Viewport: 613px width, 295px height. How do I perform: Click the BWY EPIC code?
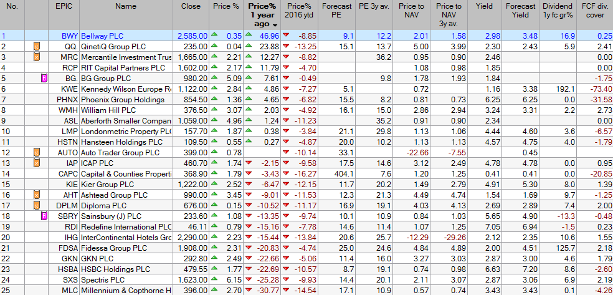click(x=70, y=36)
